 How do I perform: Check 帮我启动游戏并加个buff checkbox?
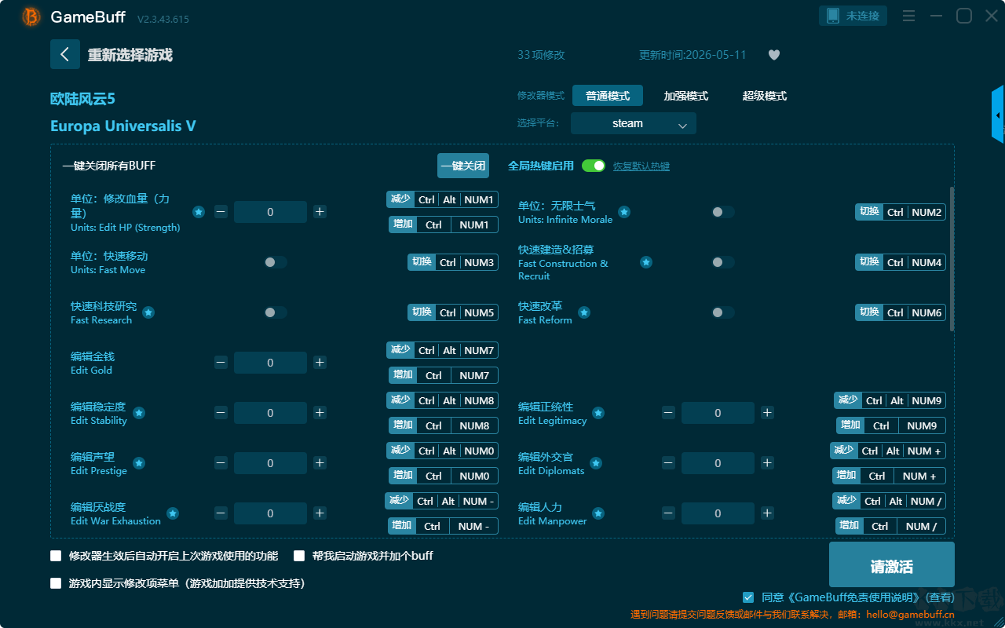pyautogui.click(x=299, y=556)
